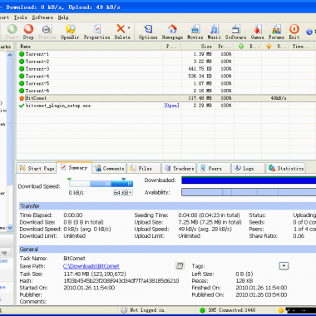Screen dimensions: 316x316
Task: Open the Help menu
Action: click(x=63, y=17)
